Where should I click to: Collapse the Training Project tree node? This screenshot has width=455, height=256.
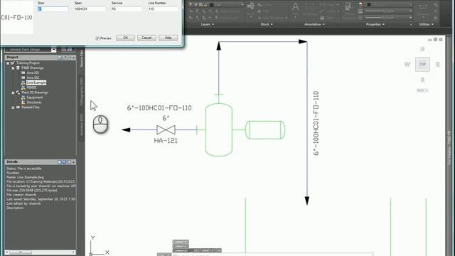(8, 63)
